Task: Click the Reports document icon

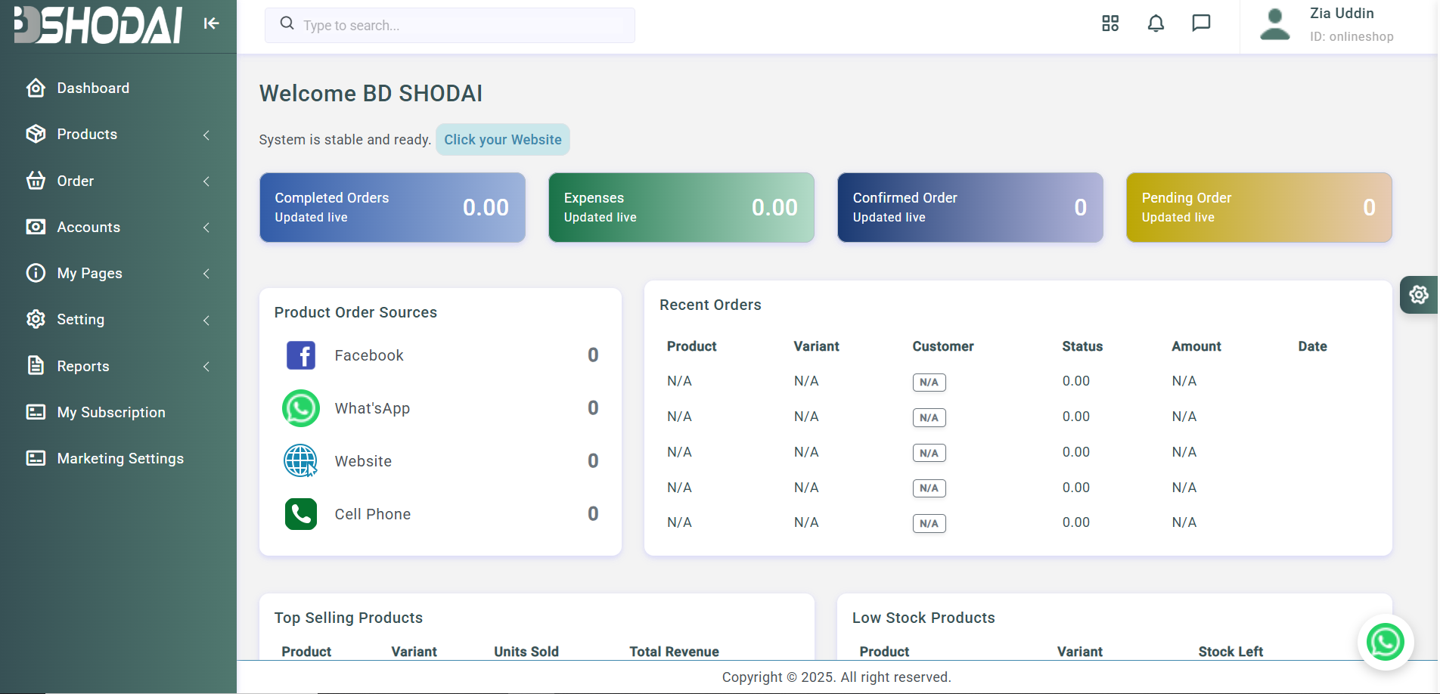Action: click(36, 366)
